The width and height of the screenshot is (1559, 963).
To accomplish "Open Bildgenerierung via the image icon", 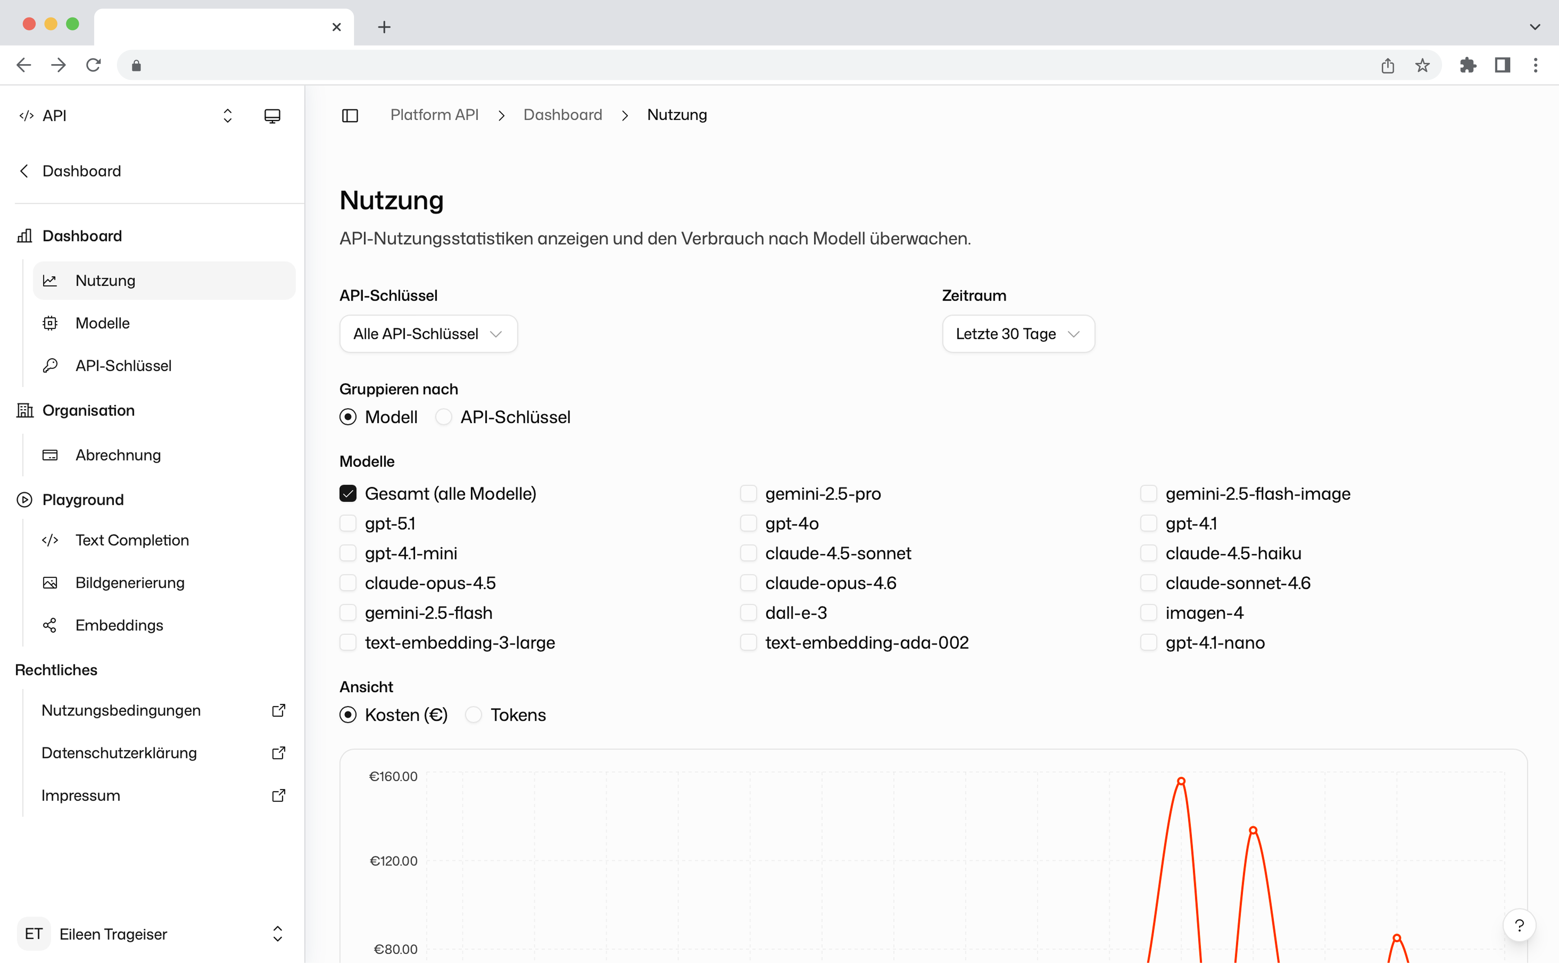I will click(x=50, y=582).
